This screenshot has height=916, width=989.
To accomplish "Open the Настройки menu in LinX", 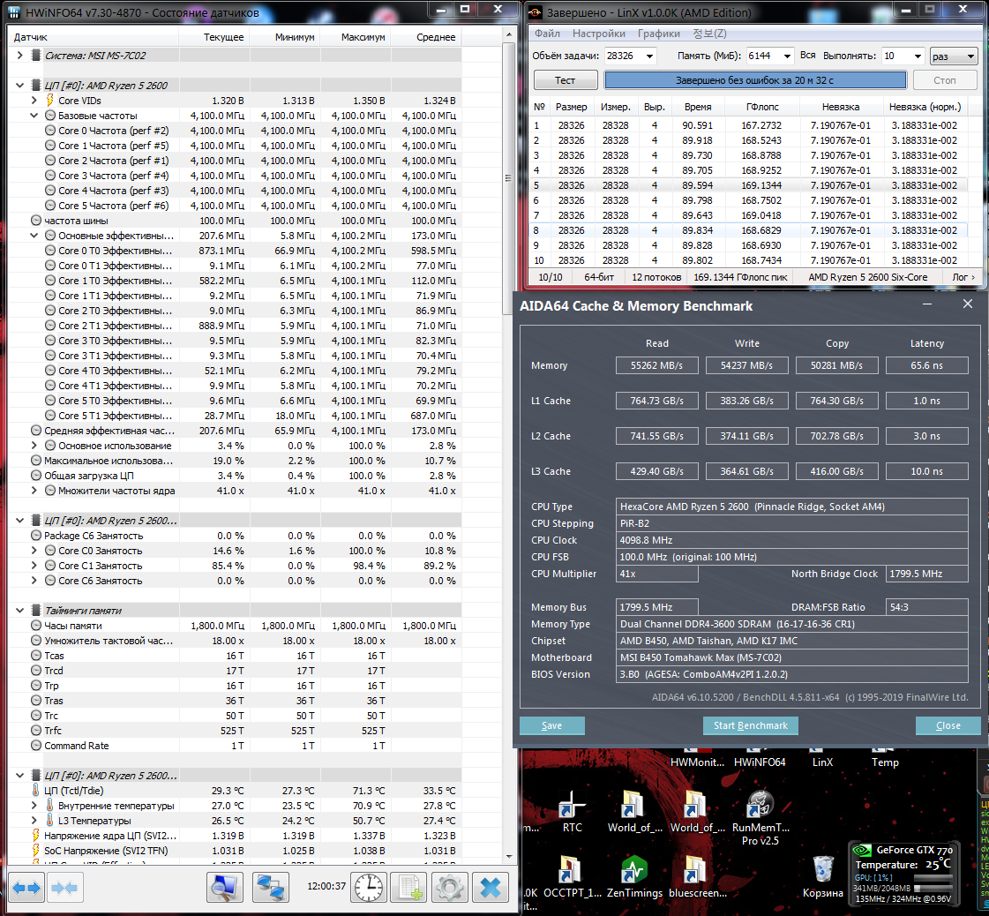I will pos(598,34).
